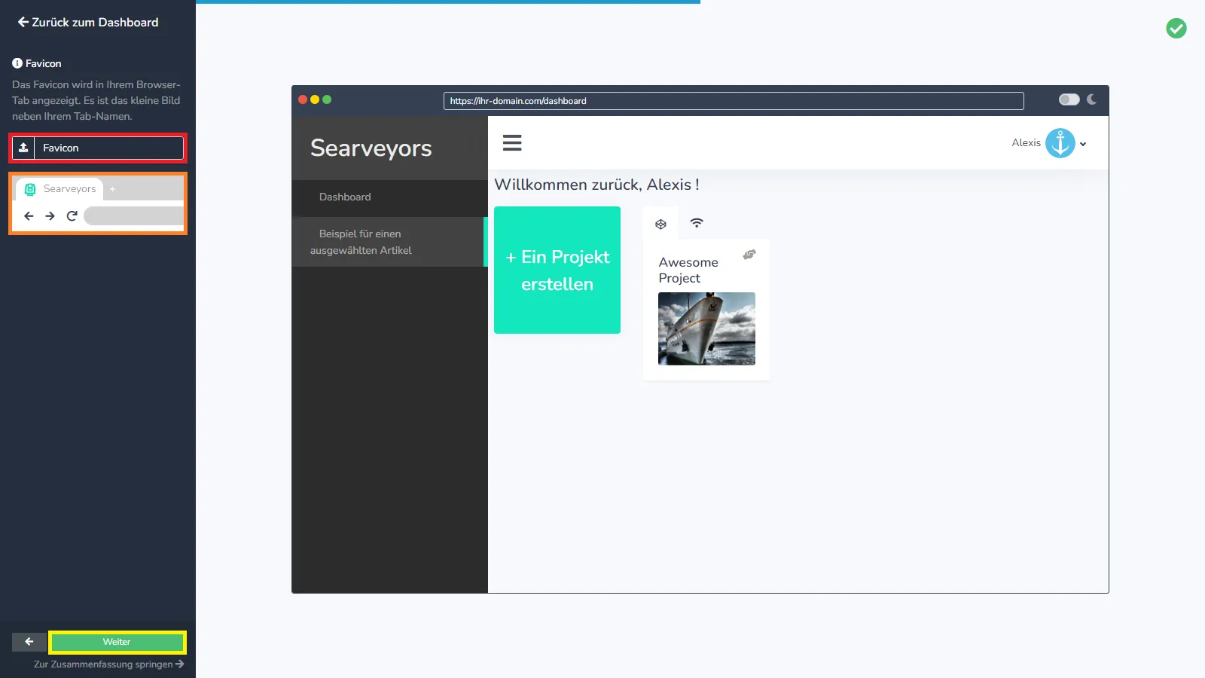
Task: Select the cube icon tab
Action: 660,224
